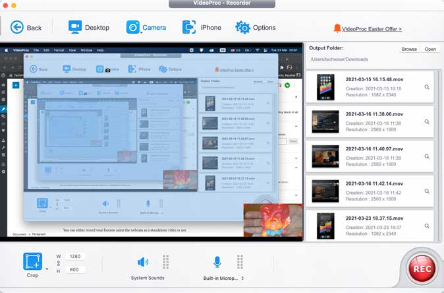444x293 pixels.
Task: Start recording with the REC button
Action: click(422, 269)
